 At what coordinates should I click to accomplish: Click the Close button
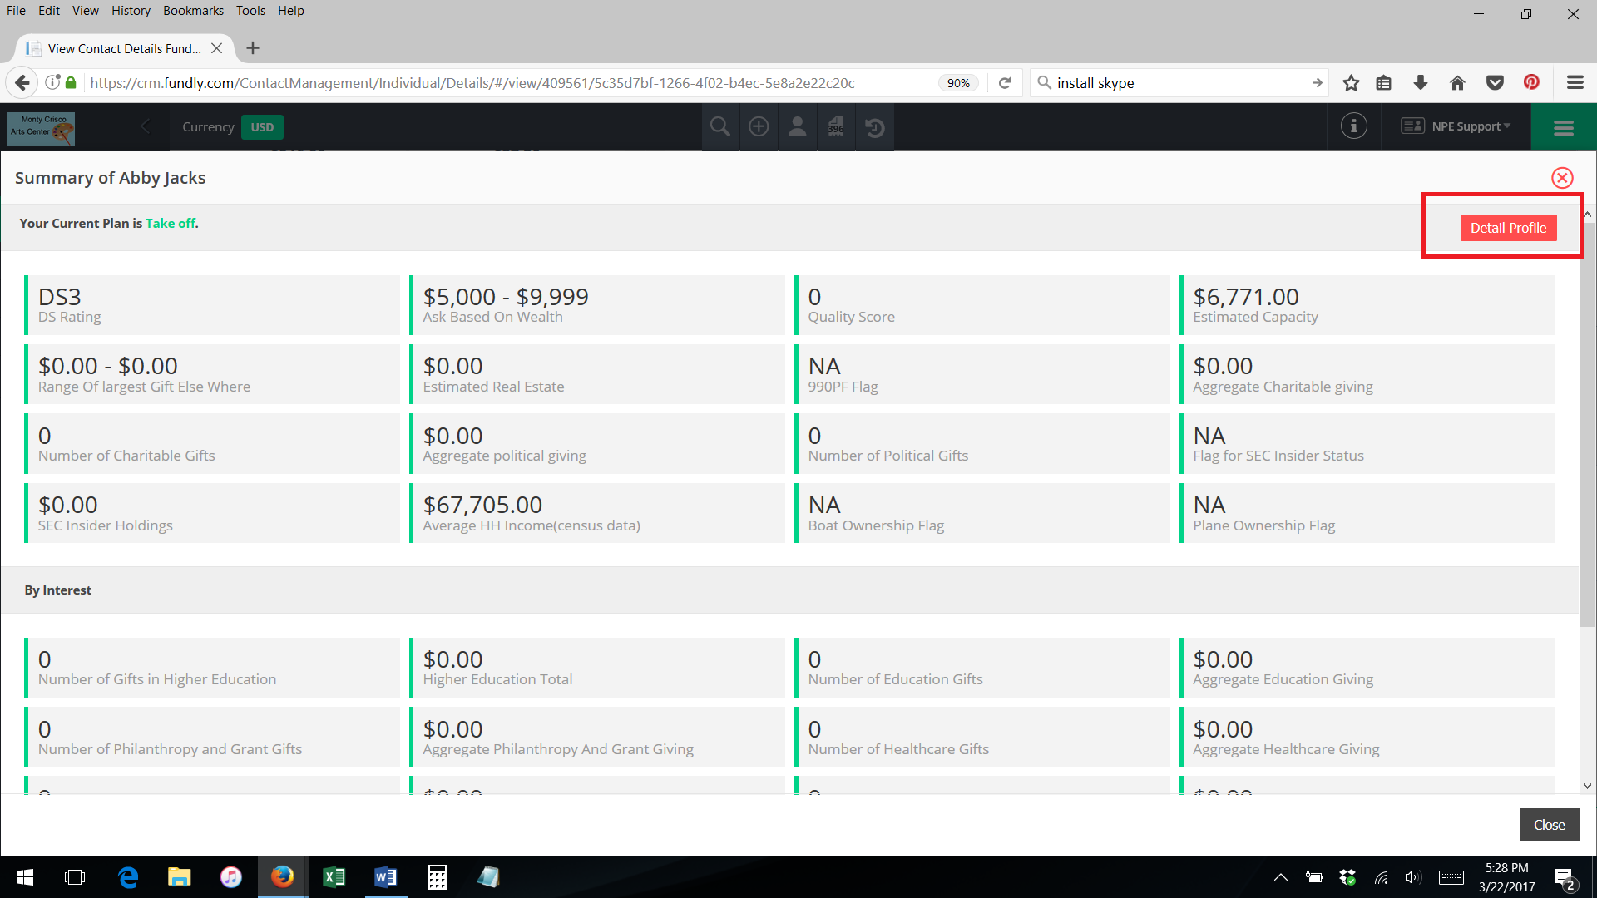[1549, 824]
